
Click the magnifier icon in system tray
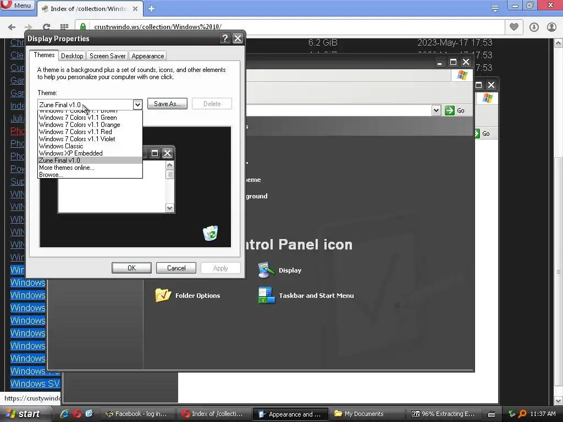pyautogui.click(x=522, y=414)
